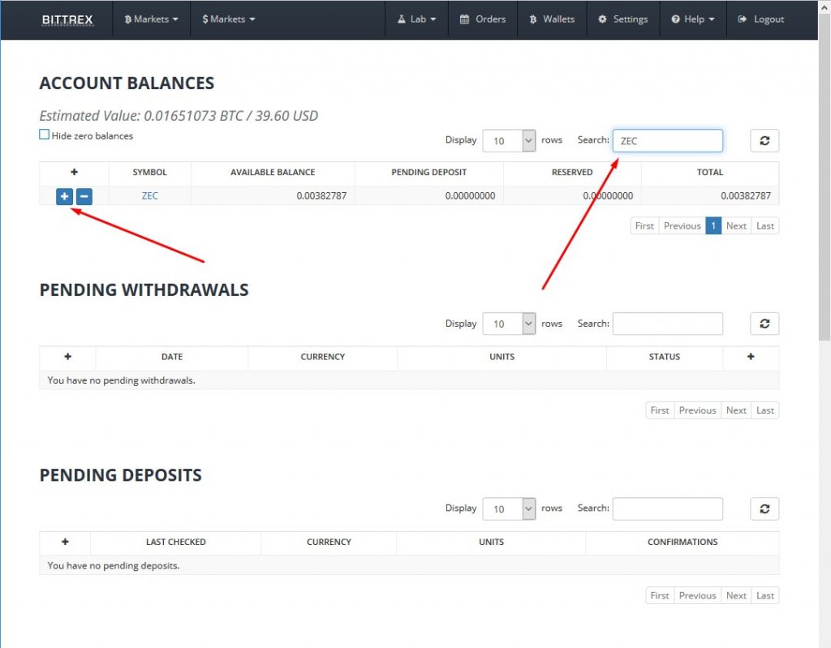Open Pending Withdrawals rows display dropdown
This screenshot has height=648, width=831.
509,324
